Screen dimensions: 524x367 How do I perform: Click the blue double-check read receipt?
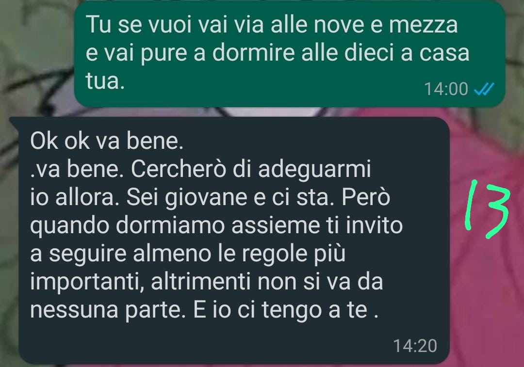coord(484,89)
